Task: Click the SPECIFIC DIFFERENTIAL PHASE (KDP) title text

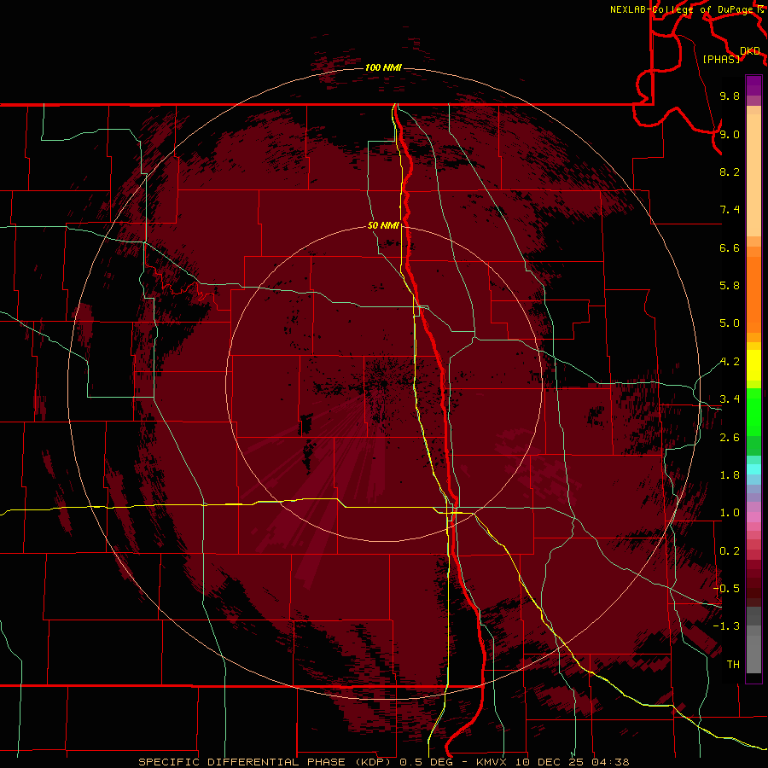Action: click(x=266, y=762)
